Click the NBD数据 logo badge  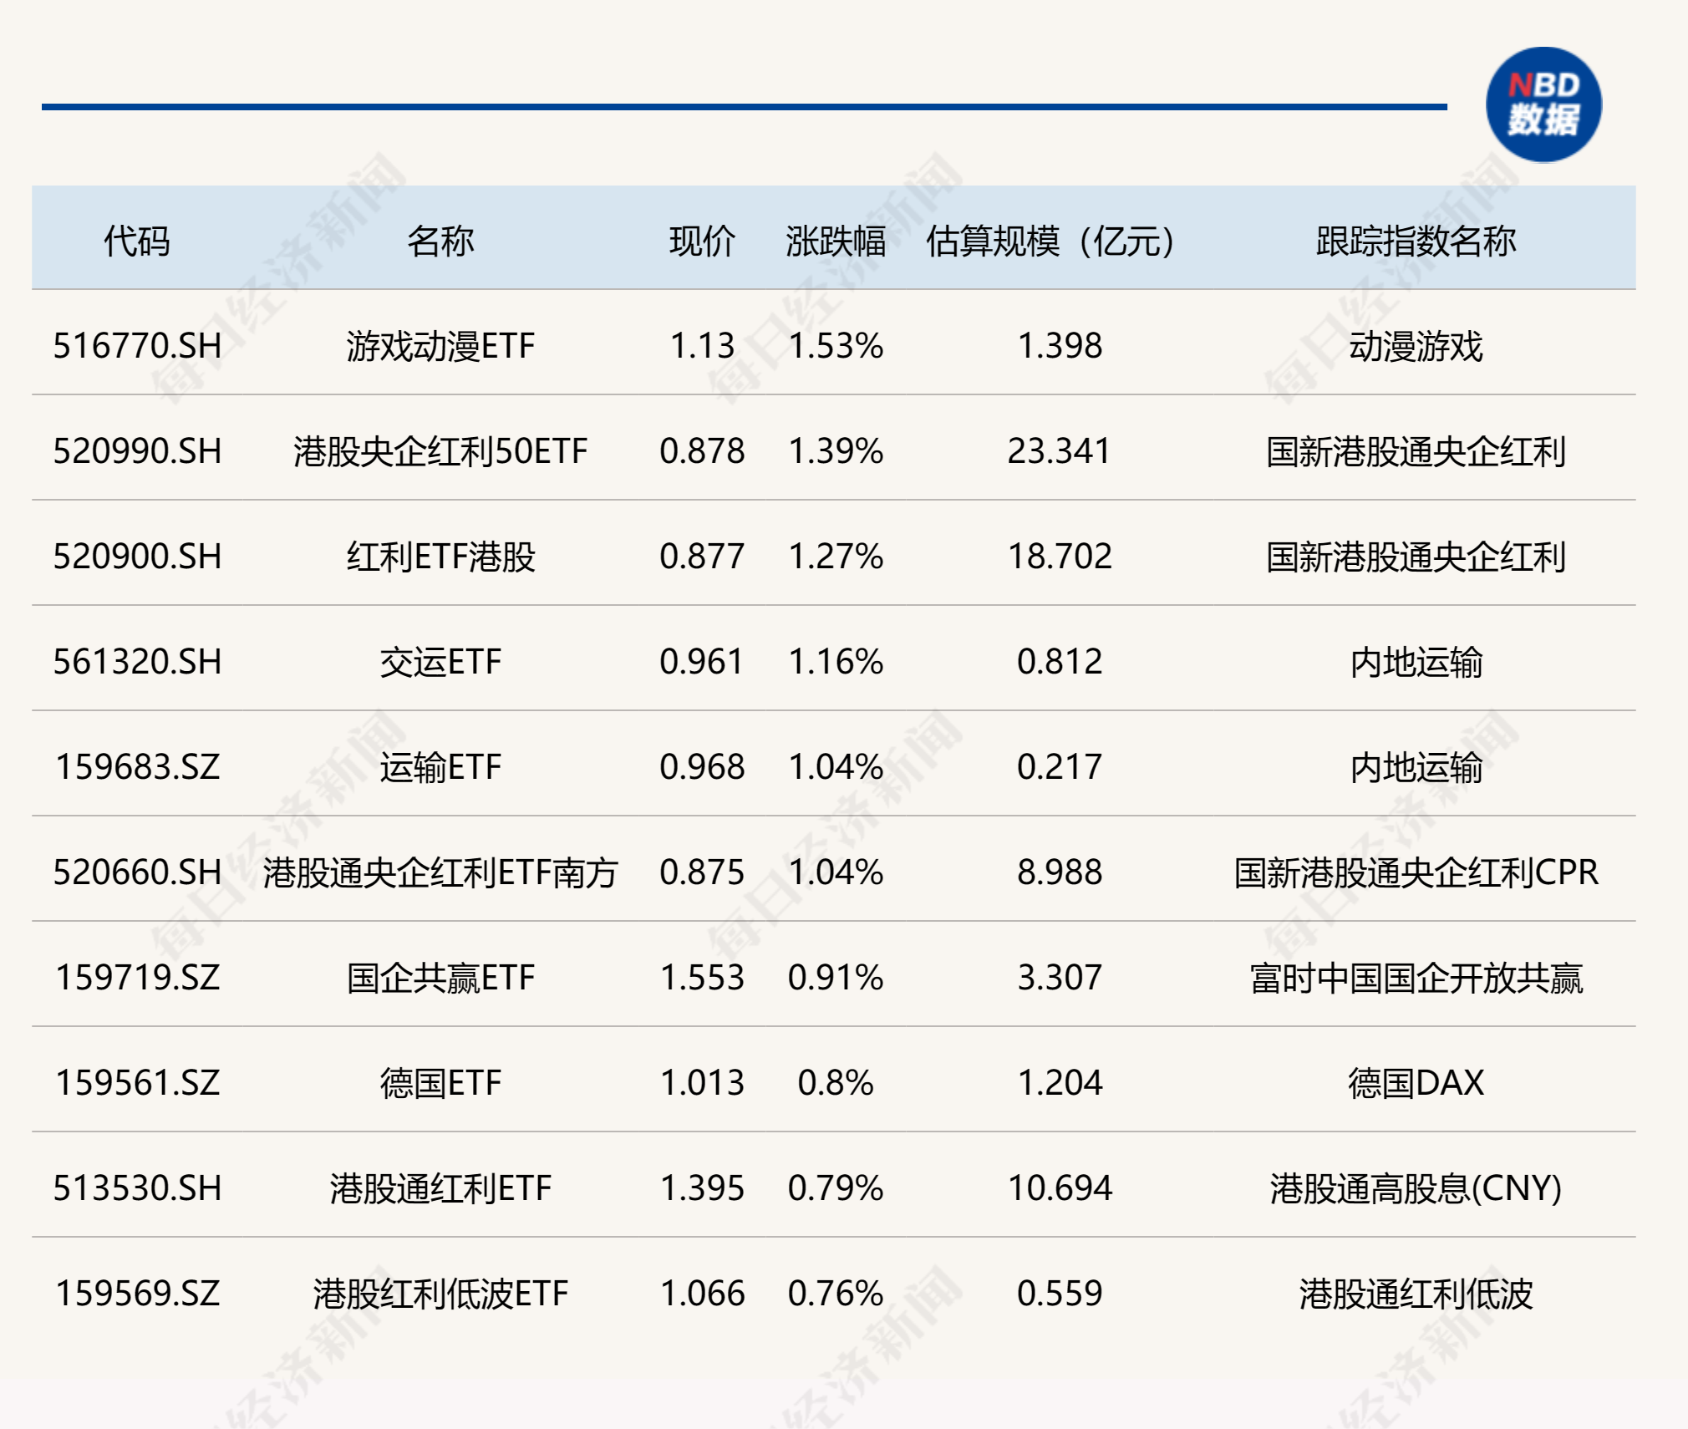[x=1543, y=104]
